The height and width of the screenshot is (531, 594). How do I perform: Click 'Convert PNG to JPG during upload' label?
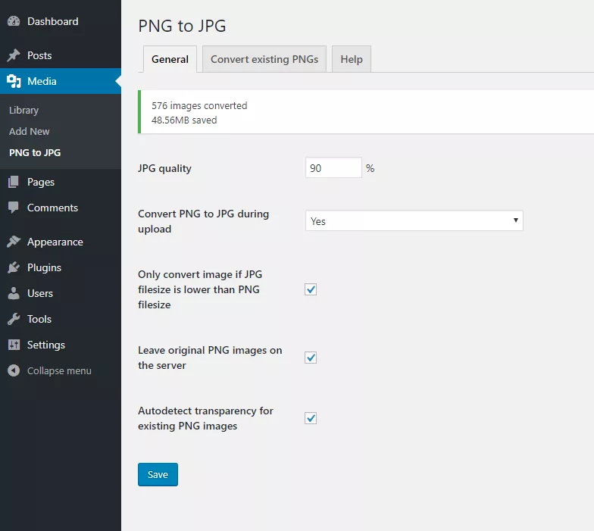tap(203, 221)
